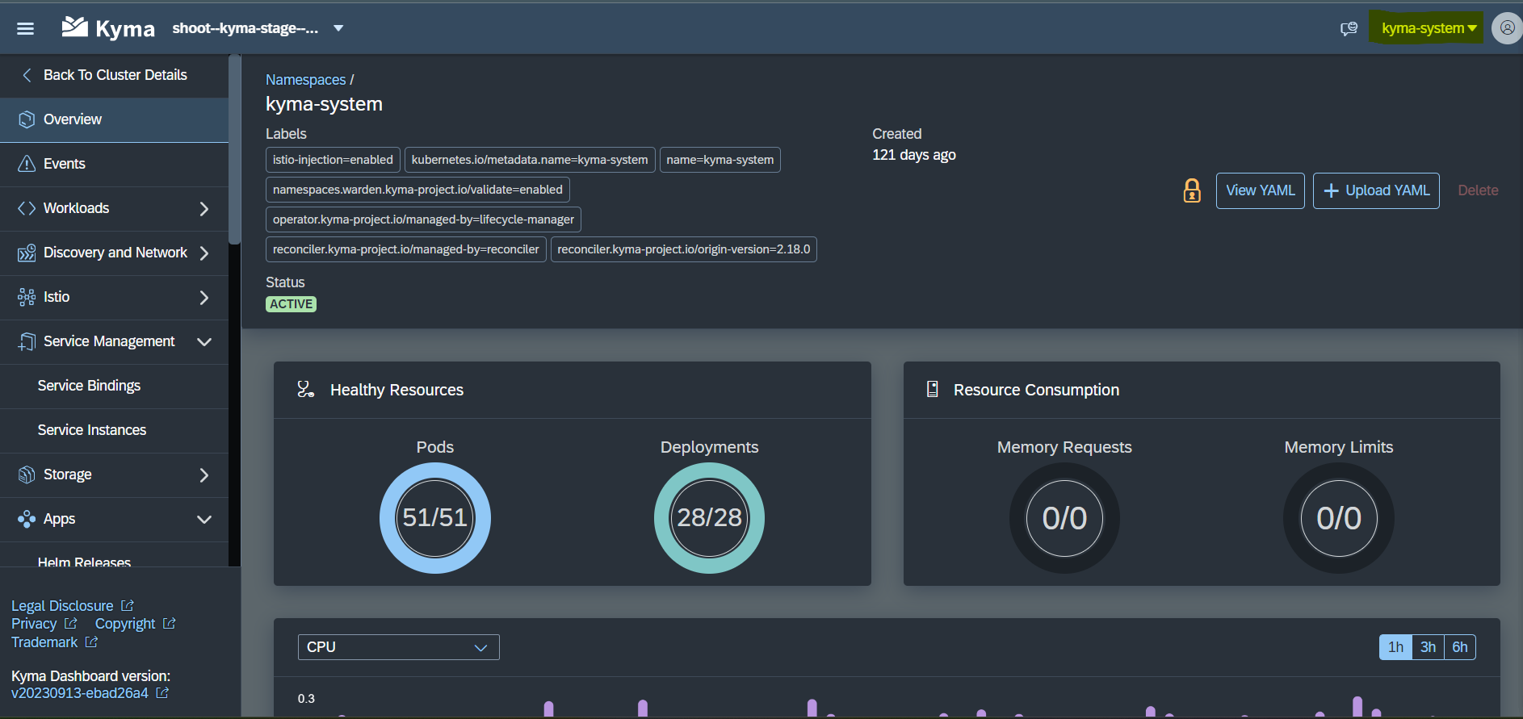Click the Healthy Resources stethoscope icon
Screen dimensions: 1523x719
[305, 390]
